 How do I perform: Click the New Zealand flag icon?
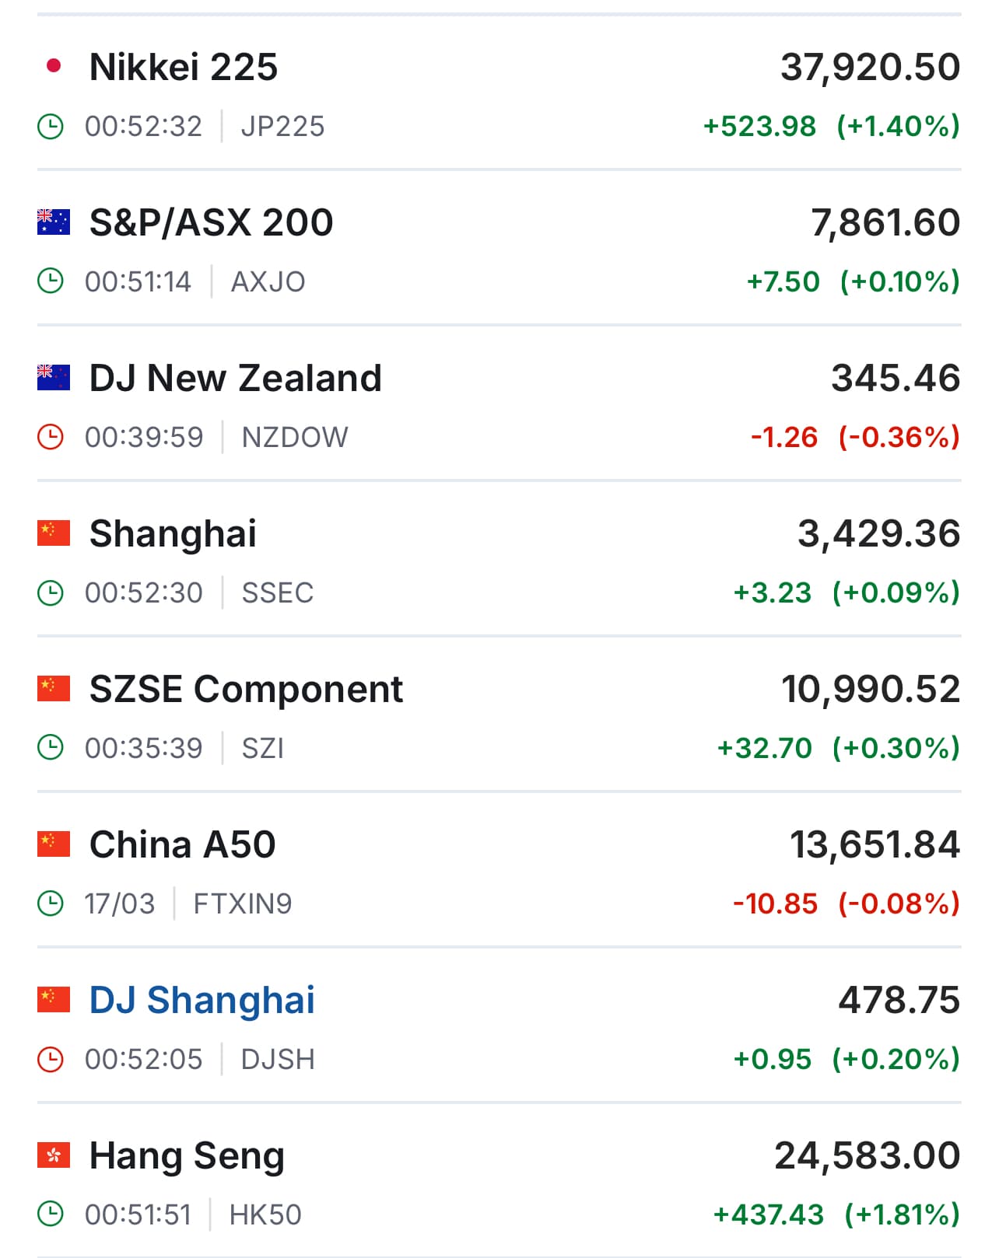(54, 378)
